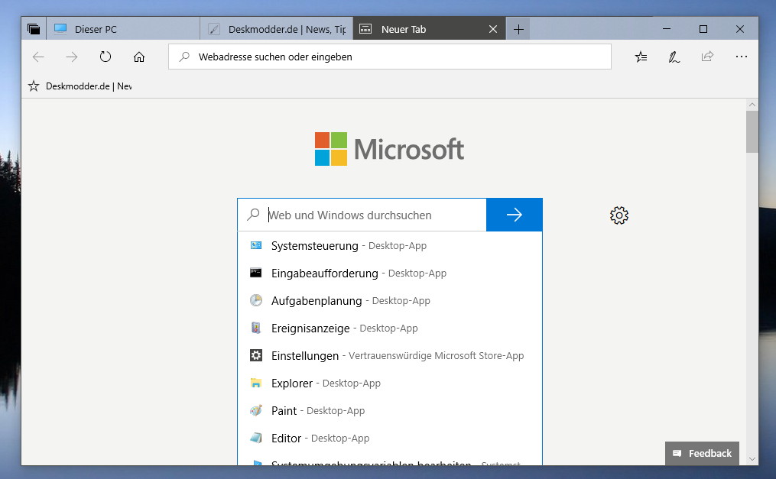Screen dimensions: 776x479
Task: Reload the page with the refresh icon
Action: pos(106,57)
